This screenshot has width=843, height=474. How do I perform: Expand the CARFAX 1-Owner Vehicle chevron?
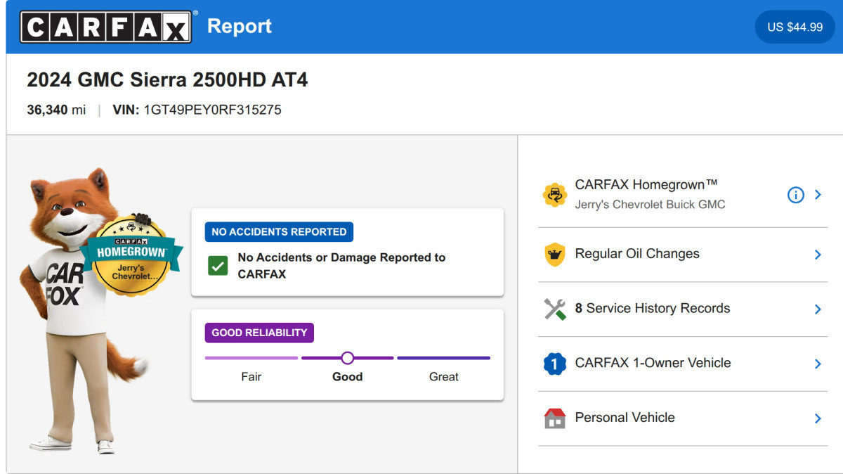click(x=818, y=364)
